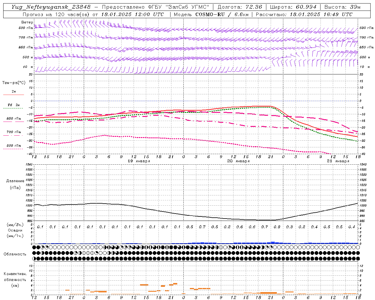
Task: Click the Осадки precipitation panel label
Action: [x=15, y=230]
